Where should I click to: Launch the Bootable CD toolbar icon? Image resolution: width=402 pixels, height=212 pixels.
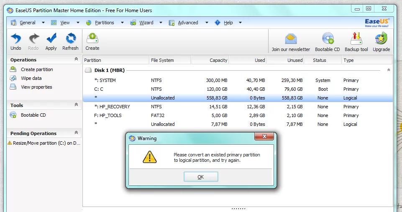click(x=328, y=38)
